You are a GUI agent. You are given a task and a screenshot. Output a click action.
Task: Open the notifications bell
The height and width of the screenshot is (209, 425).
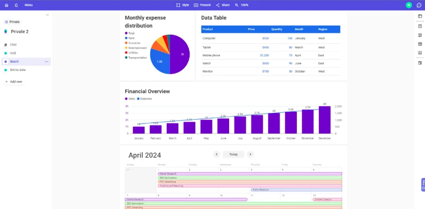16,5
